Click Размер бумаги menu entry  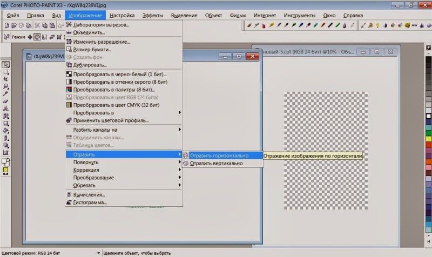(x=124, y=50)
